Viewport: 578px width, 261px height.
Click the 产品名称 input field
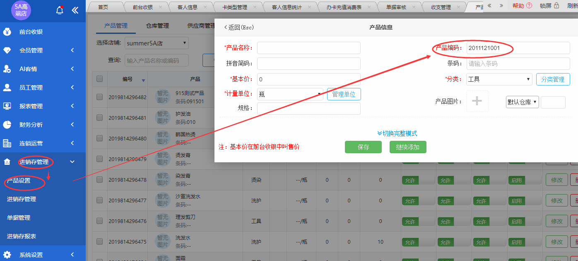pos(309,48)
